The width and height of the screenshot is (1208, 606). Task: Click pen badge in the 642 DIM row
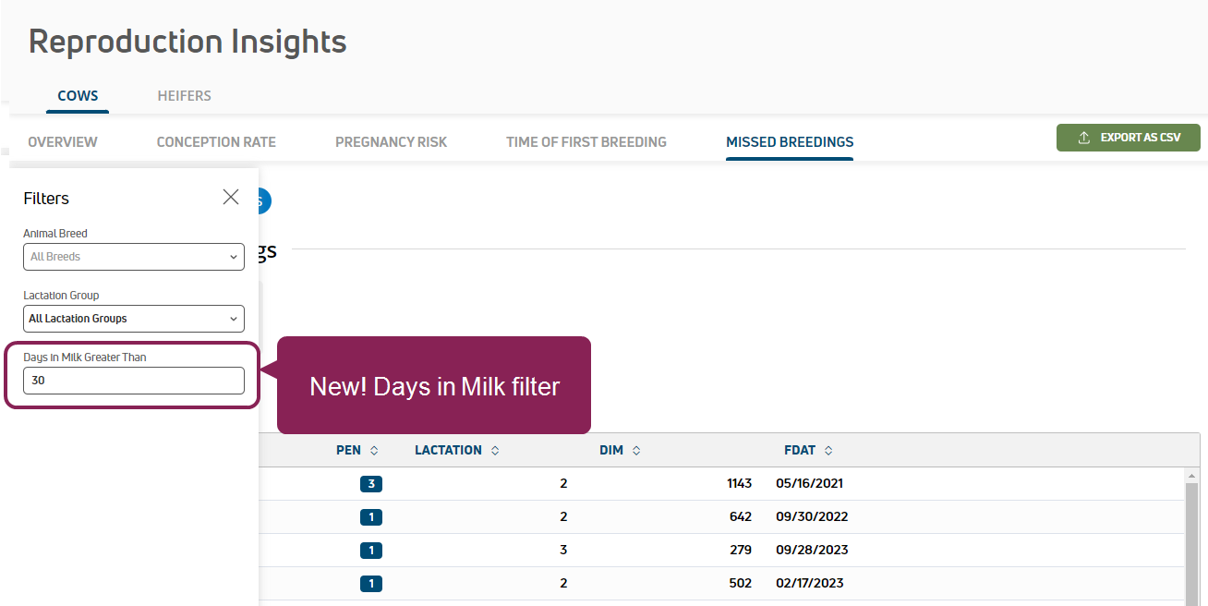[371, 516]
